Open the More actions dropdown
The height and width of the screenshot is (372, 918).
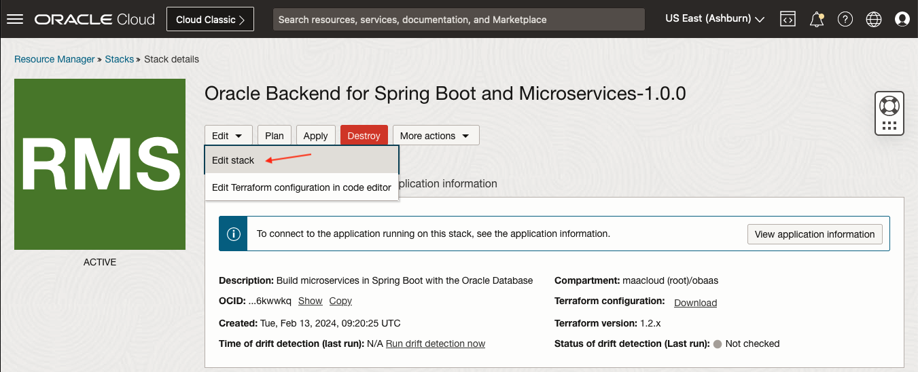point(436,136)
